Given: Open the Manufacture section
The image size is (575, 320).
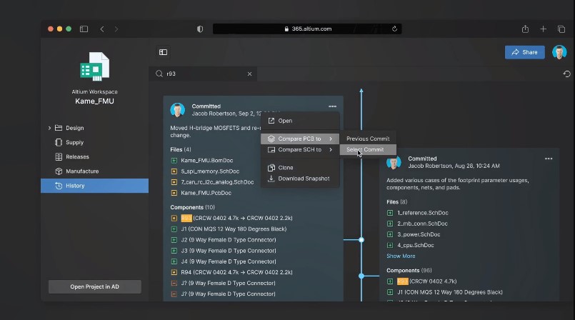Looking at the screenshot, I should coord(82,171).
